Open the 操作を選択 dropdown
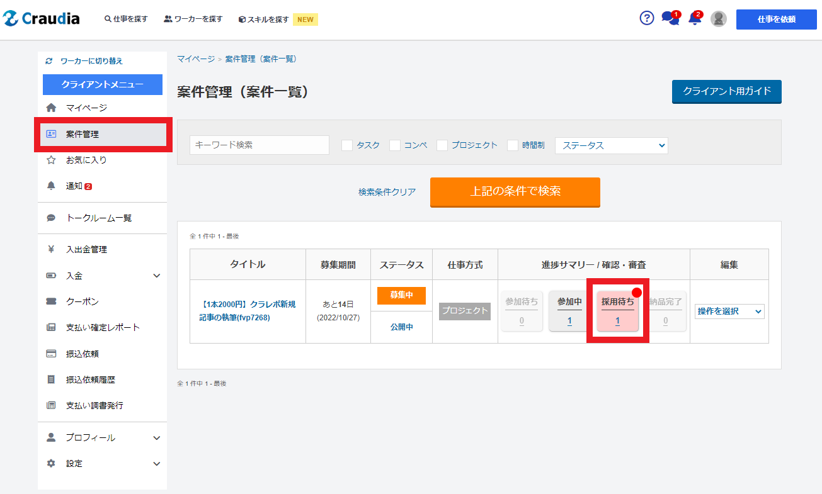This screenshot has width=822, height=494. (729, 312)
